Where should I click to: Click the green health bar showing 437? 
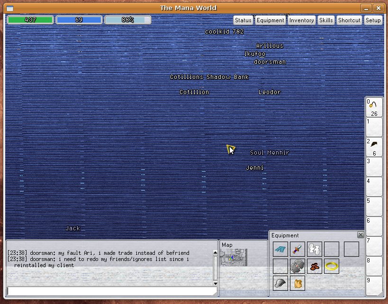tap(30, 19)
